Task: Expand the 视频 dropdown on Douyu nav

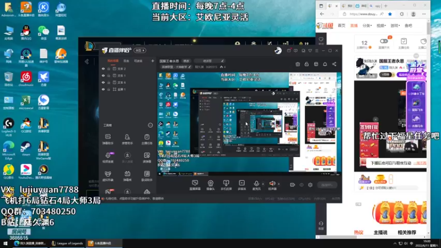Action: 381,25
